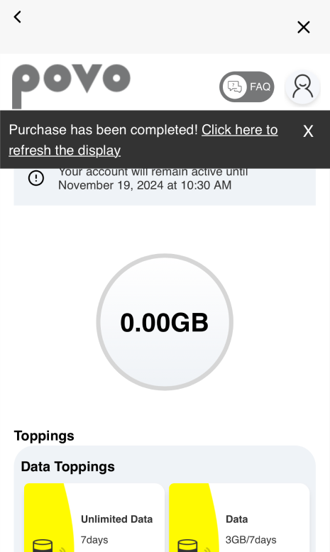The width and height of the screenshot is (330, 552).
Task: Tap the 7days label under Unlimited Data
Action: click(94, 540)
